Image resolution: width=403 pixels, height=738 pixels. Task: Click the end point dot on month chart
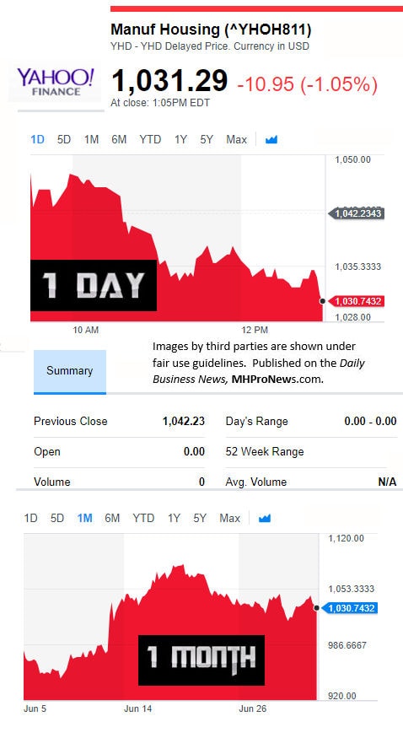[316, 608]
